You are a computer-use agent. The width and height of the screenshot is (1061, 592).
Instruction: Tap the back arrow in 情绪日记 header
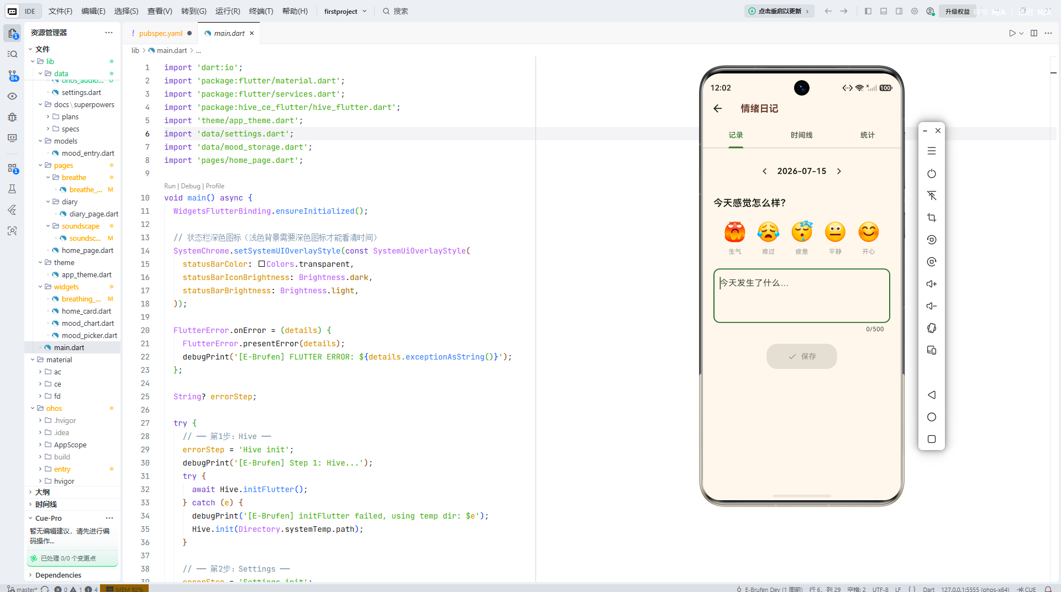click(x=718, y=109)
